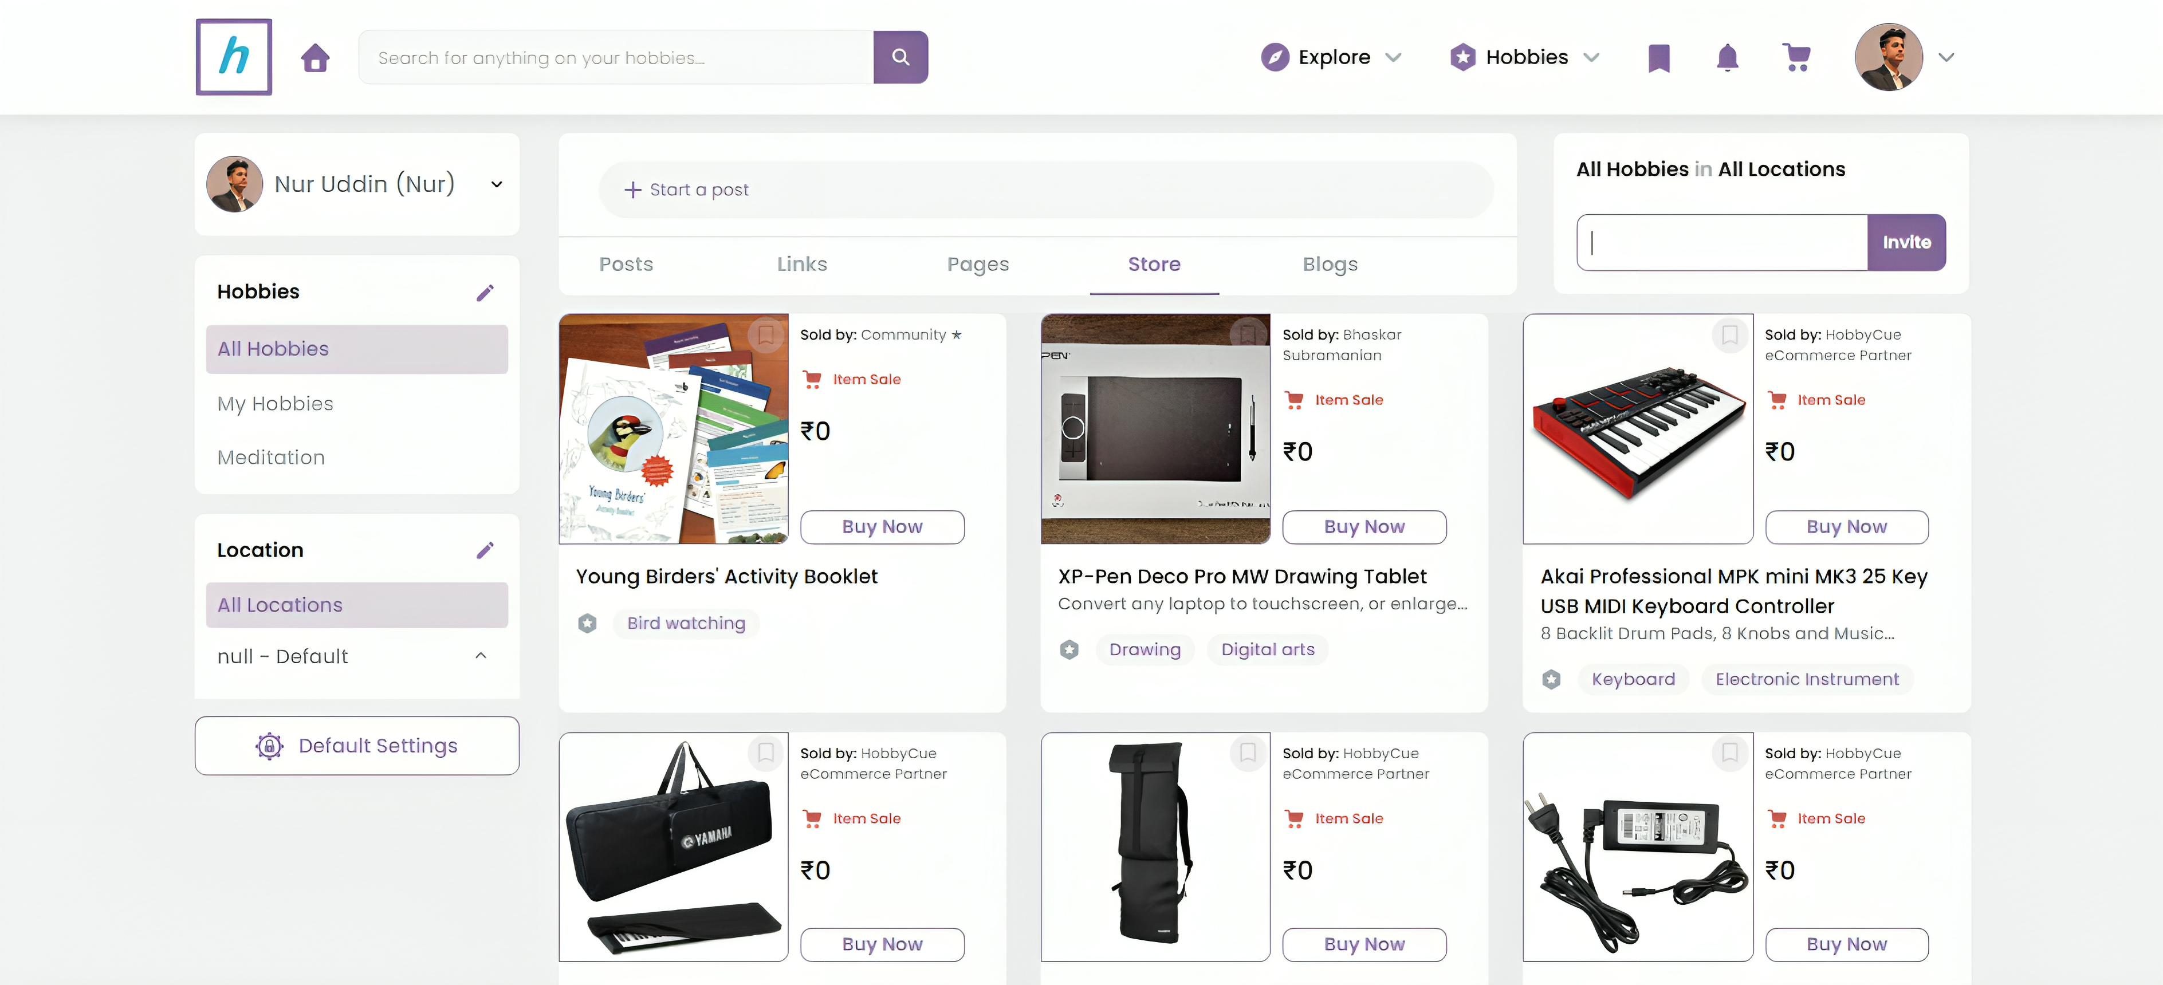
Task: Click hobby badge icon beside Drawing tag
Action: click(x=1069, y=649)
